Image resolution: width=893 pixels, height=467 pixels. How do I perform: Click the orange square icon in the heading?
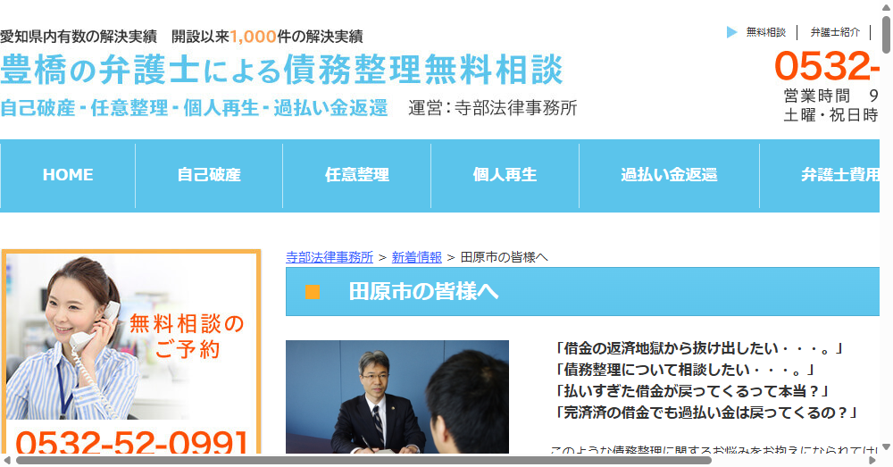click(x=312, y=292)
